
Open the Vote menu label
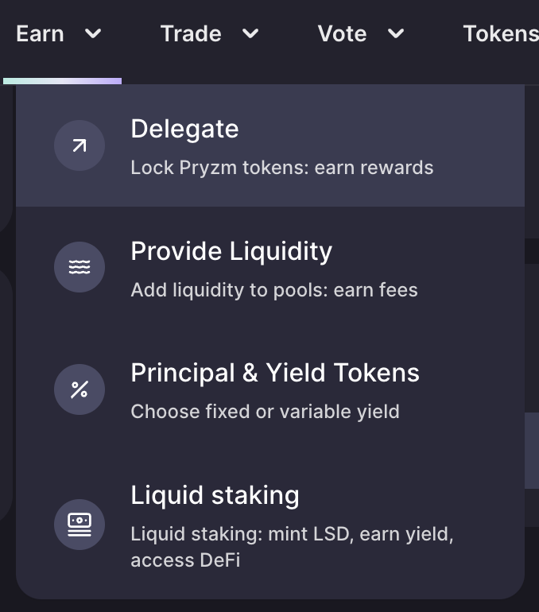click(x=342, y=33)
